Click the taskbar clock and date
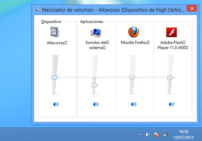The width and height of the screenshot is (202, 141). click(183, 134)
